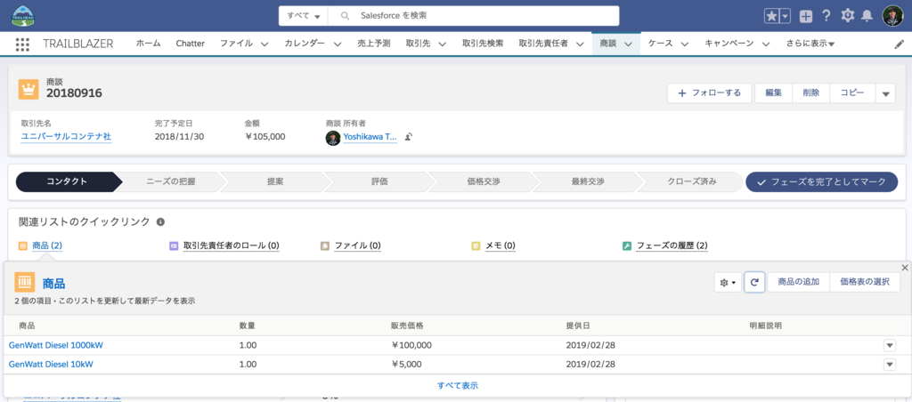Click the 価格表の選択 button
The height and width of the screenshot is (402, 912).
coord(865,282)
